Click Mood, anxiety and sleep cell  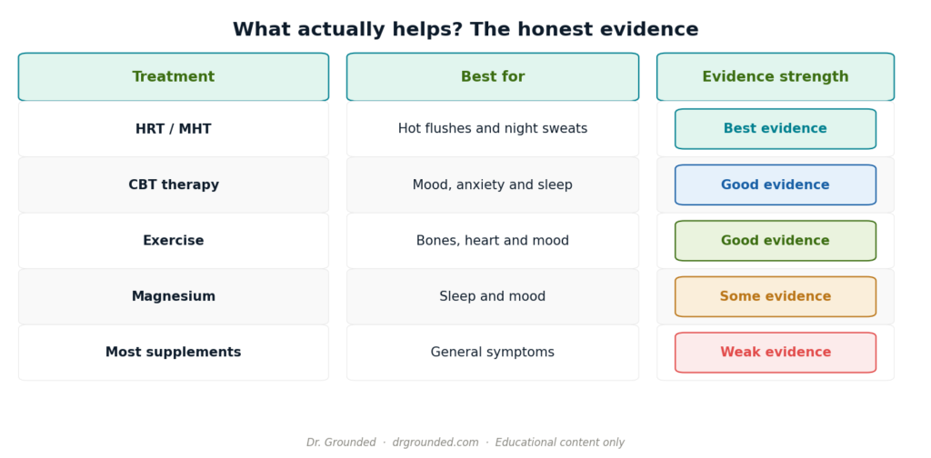[493, 184]
